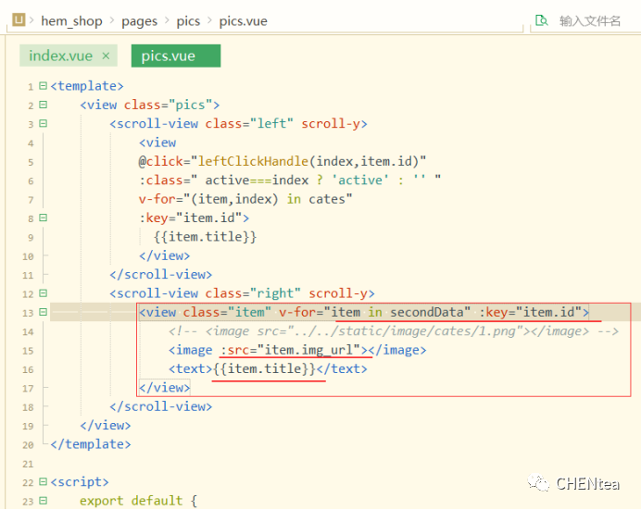
Task: Collapse the script block at line 22
Action: 43,482
